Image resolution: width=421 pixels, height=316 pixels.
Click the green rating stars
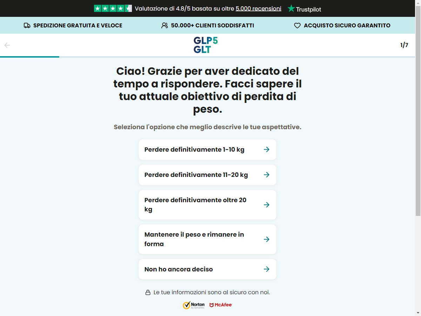pos(113,8)
